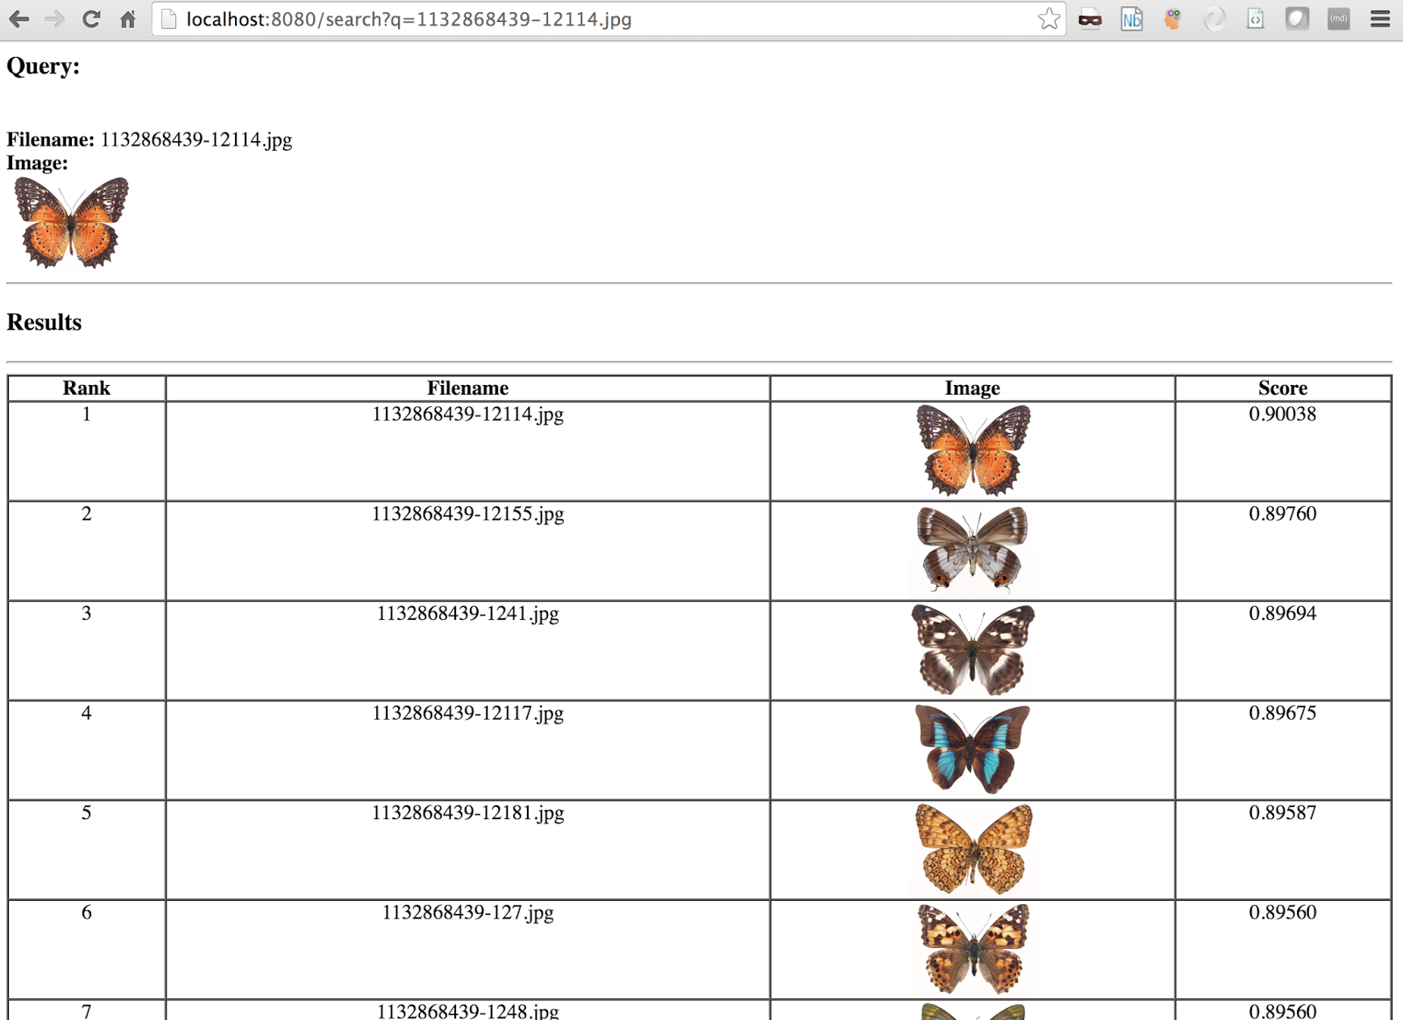1403x1020 pixels.
Task: Click the code-file extension icon
Action: 1255,18
